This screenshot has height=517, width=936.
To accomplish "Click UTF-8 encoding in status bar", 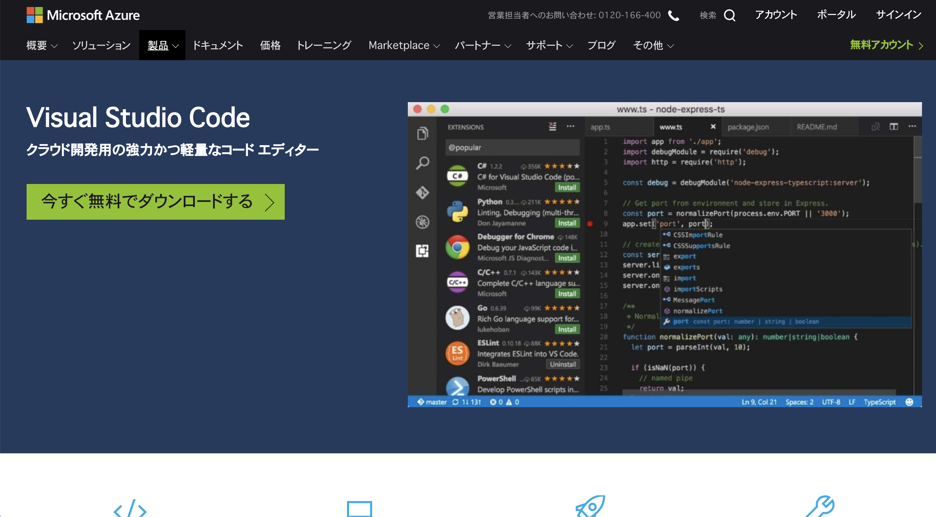I will click(x=831, y=402).
